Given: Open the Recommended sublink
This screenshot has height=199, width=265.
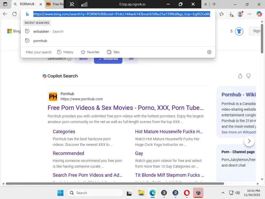Looking at the screenshot, I should [x=68, y=153].
